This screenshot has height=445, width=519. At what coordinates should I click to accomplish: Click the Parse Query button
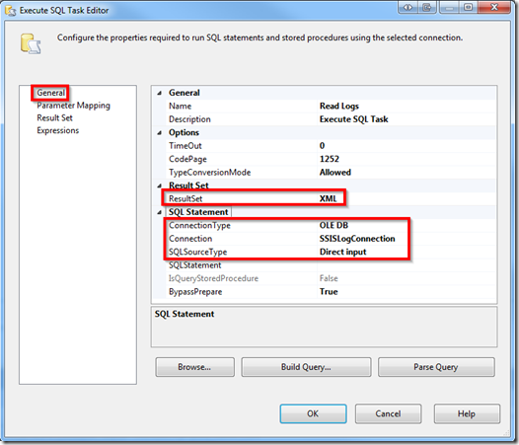tap(436, 367)
